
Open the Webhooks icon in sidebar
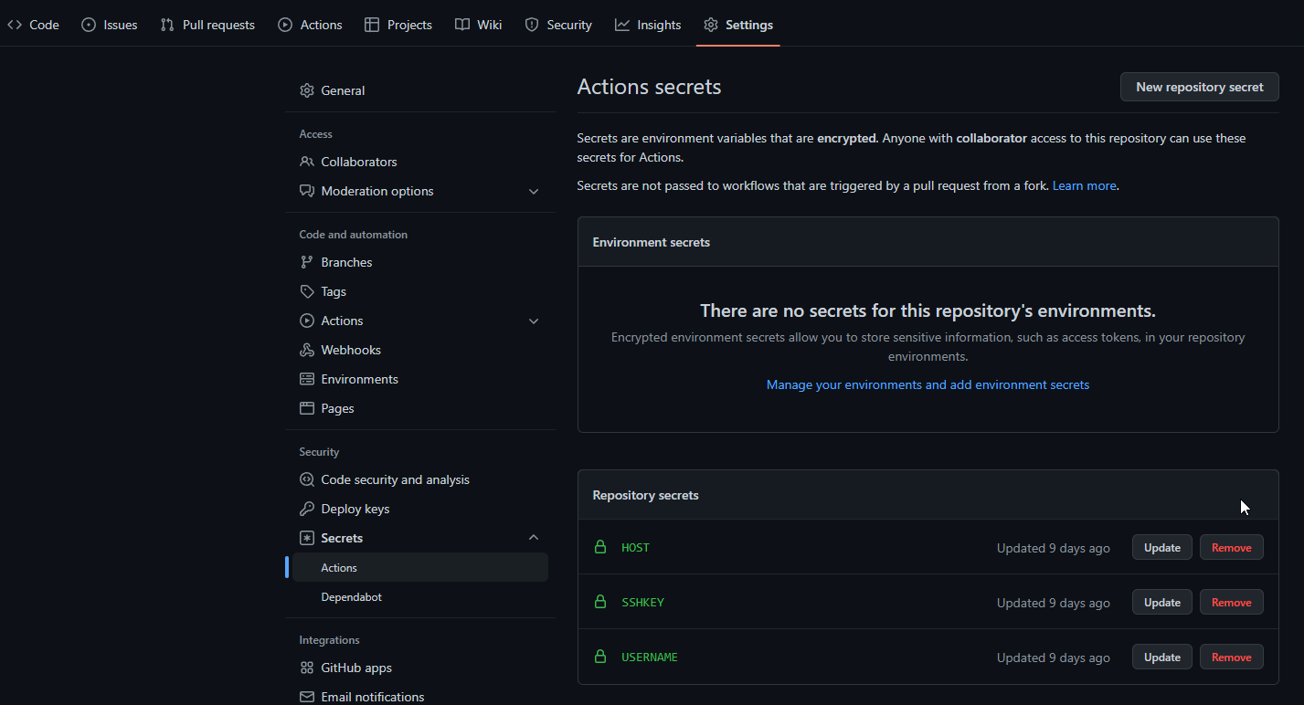pyautogui.click(x=306, y=350)
